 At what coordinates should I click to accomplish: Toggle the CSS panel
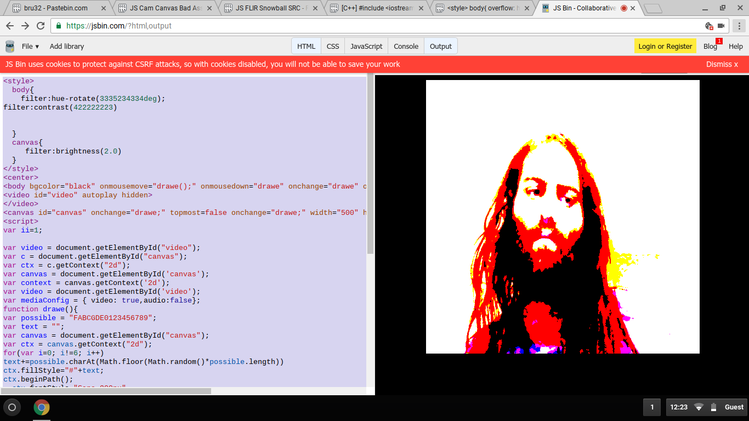coord(333,47)
